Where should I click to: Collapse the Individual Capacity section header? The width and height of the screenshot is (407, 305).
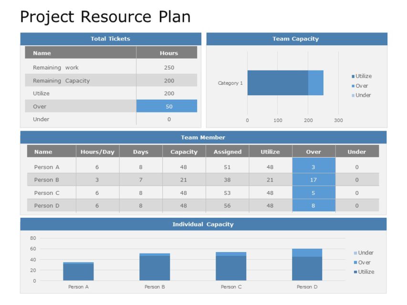tap(203, 224)
